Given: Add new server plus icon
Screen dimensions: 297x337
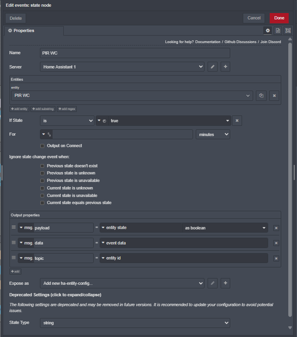Looking at the screenshot, I should (225, 66).
